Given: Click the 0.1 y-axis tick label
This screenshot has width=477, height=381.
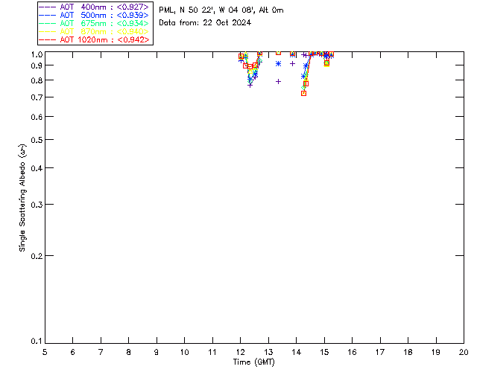Looking at the screenshot, I should click(36, 342).
